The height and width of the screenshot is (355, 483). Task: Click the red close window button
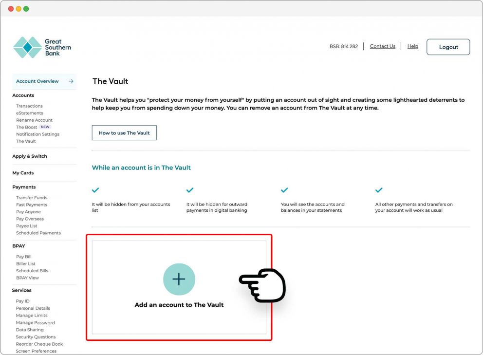11,9
